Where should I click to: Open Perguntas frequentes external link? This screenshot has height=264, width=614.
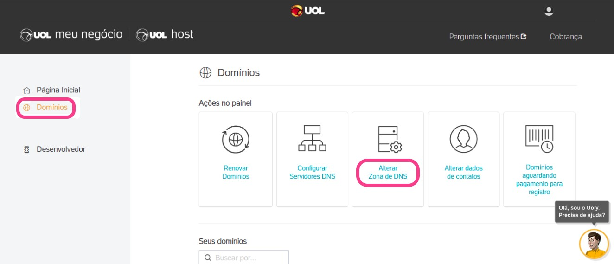488,37
